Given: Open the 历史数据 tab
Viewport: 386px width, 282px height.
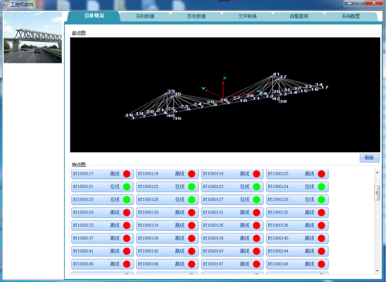Looking at the screenshot, I should [x=196, y=17].
